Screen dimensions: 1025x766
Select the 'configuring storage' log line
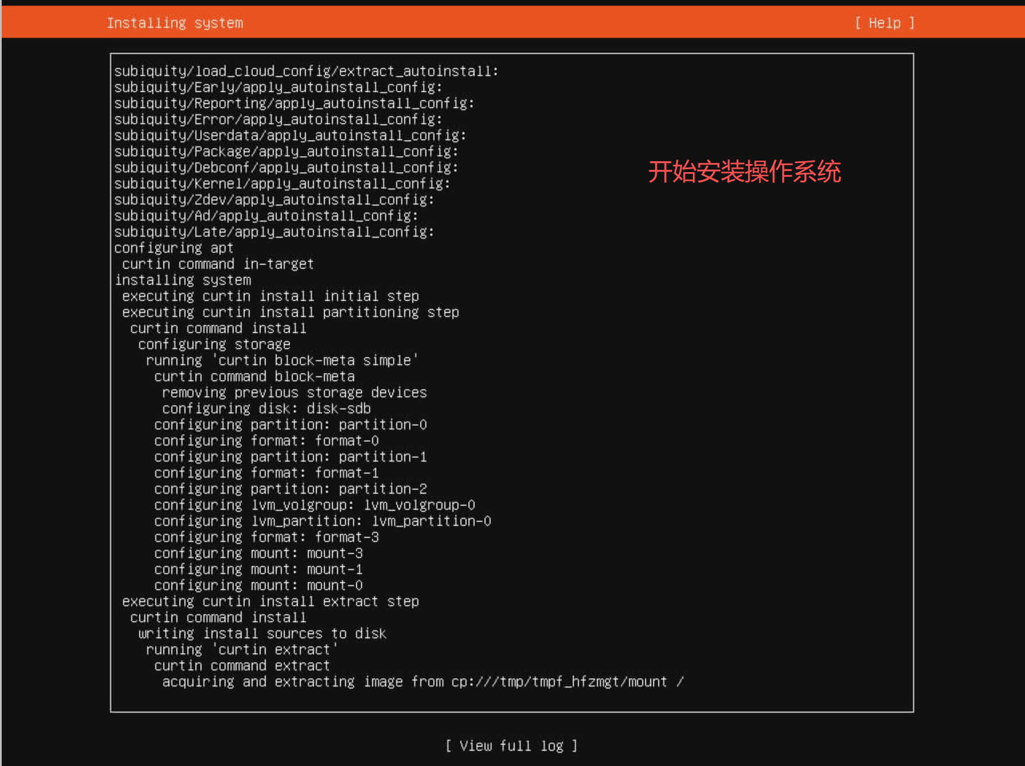click(214, 344)
